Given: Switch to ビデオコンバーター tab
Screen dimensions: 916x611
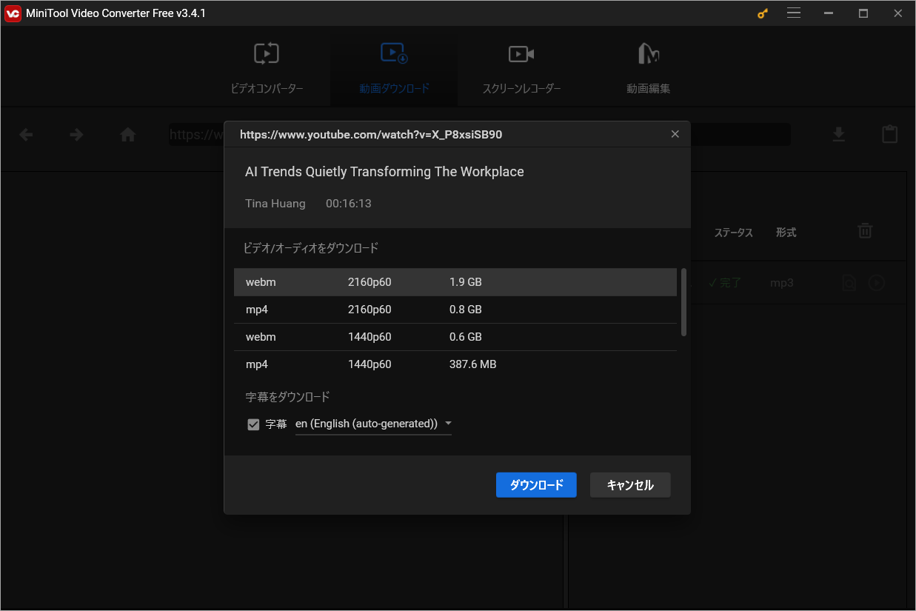Looking at the screenshot, I should (x=267, y=69).
